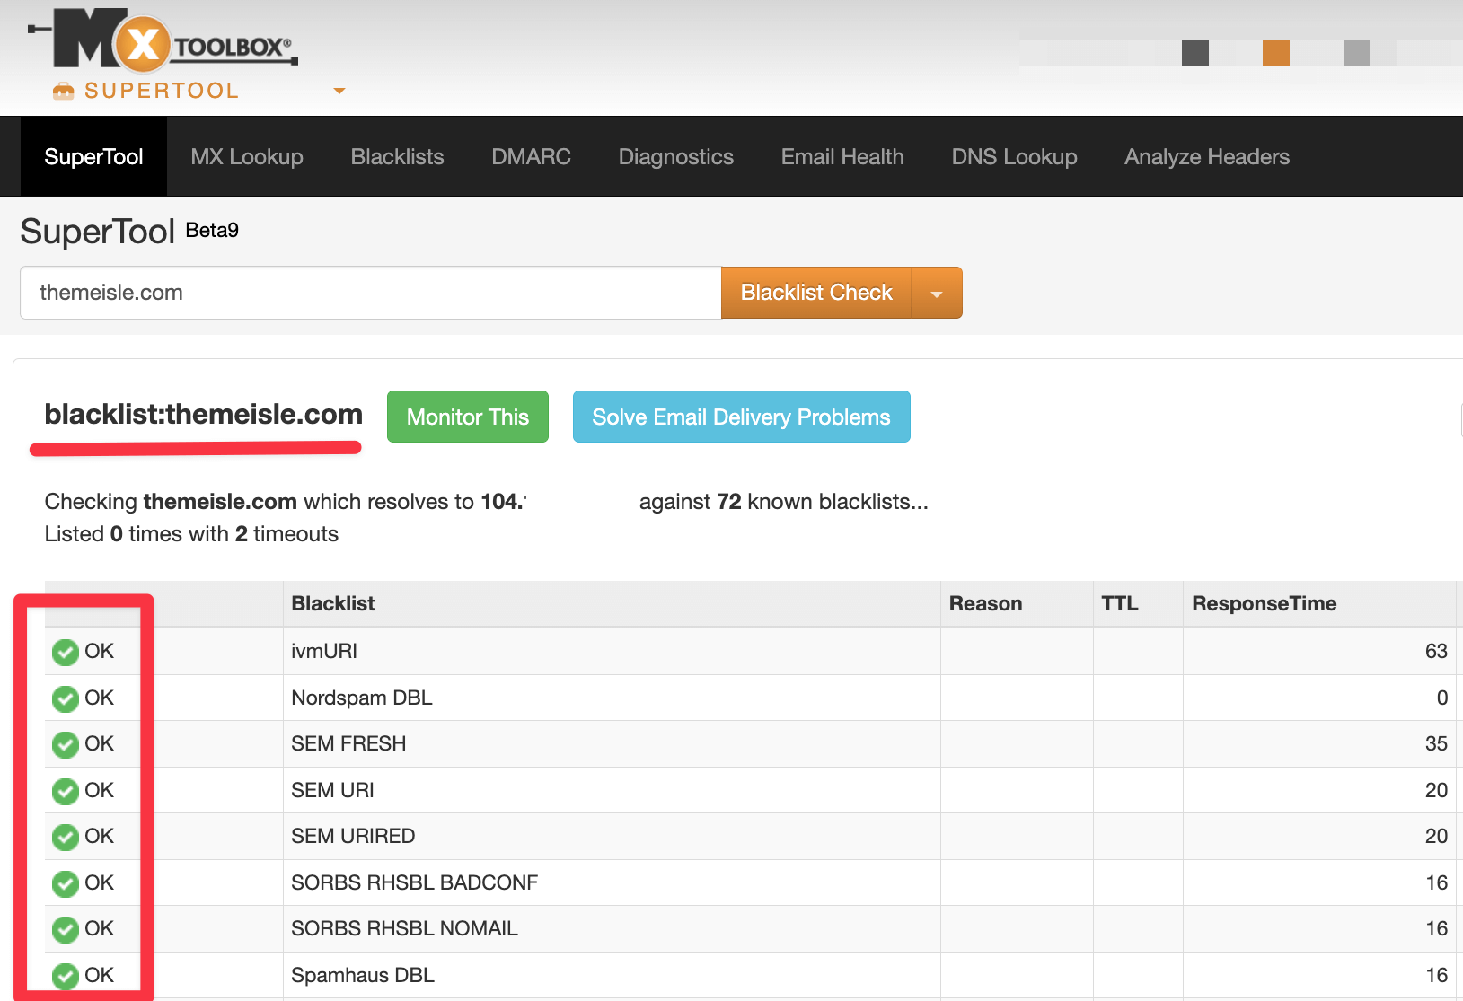
Task: Click the OK status icon for SEM FRESH
Action: click(66, 744)
